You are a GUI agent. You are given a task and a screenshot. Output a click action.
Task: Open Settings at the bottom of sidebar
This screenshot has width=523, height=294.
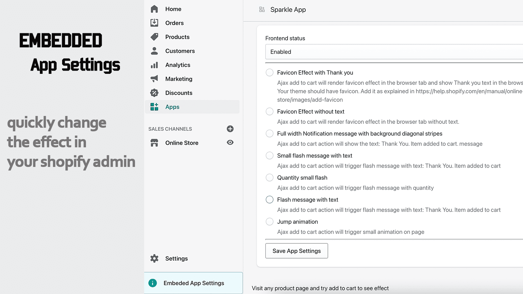point(176,258)
